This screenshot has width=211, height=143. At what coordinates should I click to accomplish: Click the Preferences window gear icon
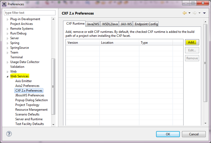(4, 4)
